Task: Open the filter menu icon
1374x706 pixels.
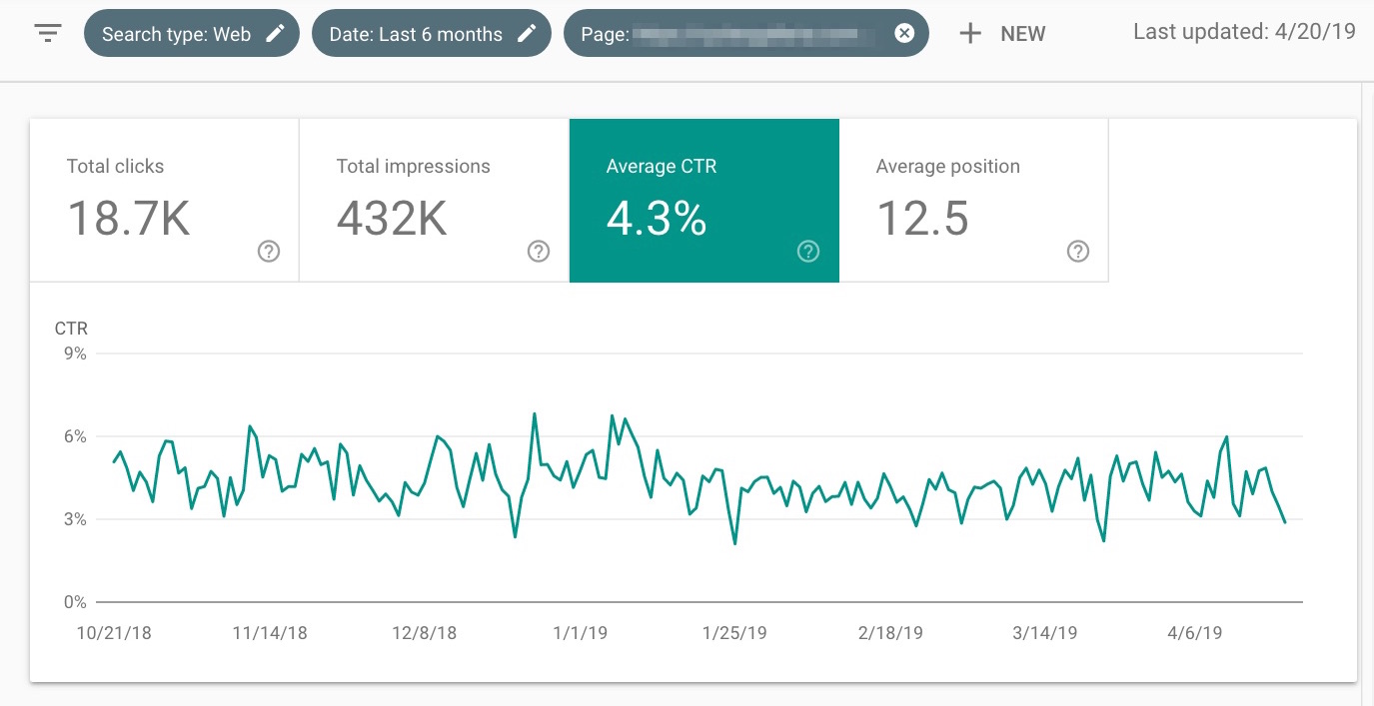Action: click(48, 33)
